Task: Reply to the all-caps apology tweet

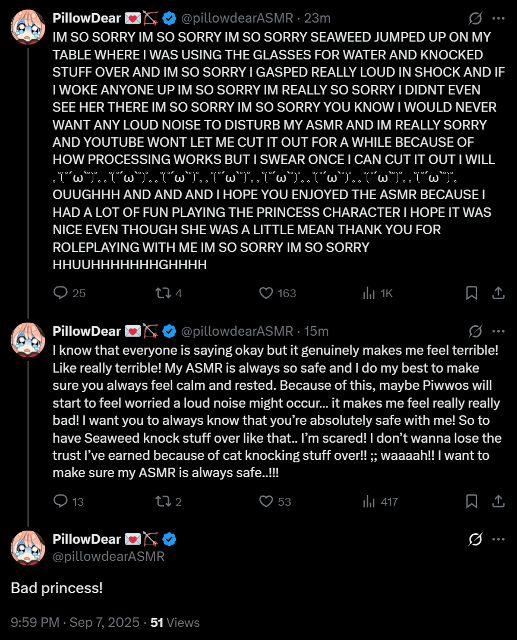Action: tap(61, 293)
